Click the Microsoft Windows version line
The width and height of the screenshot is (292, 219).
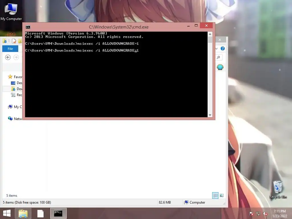pyautogui.click(x=66, y=33)
